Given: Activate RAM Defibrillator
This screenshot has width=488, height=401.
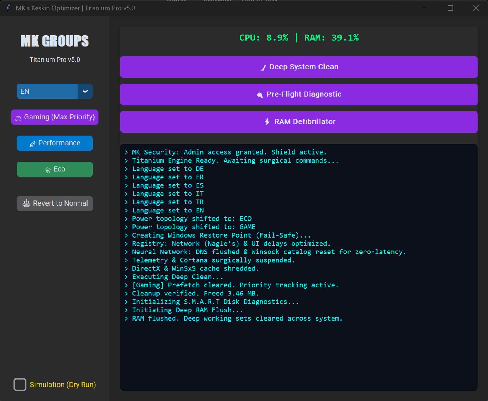Looking at the screenshot, I should [299, 122].
